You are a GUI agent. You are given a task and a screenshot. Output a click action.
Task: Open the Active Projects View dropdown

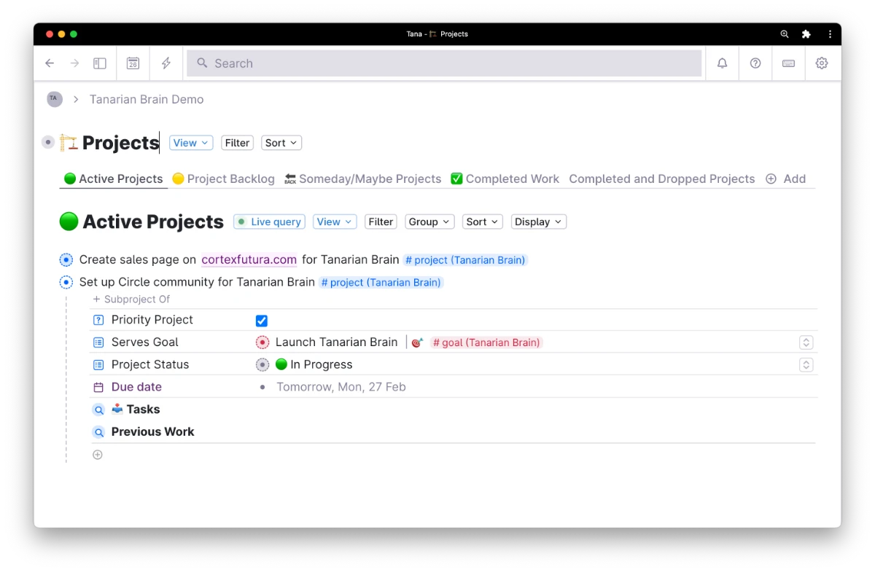(x=335, y=222)
